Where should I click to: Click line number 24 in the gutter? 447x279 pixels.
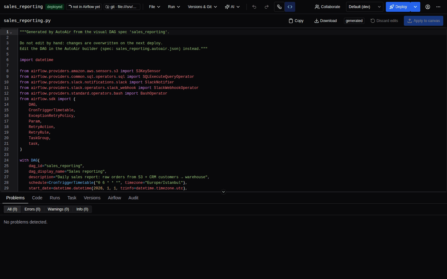pos(6,160)
